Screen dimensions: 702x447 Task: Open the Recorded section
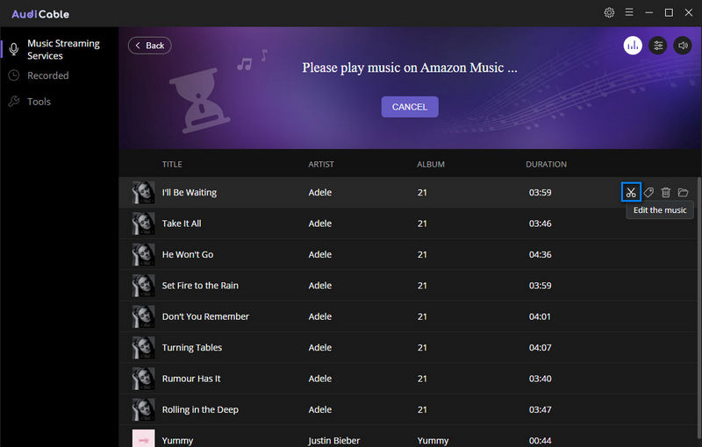click(48, 75)
